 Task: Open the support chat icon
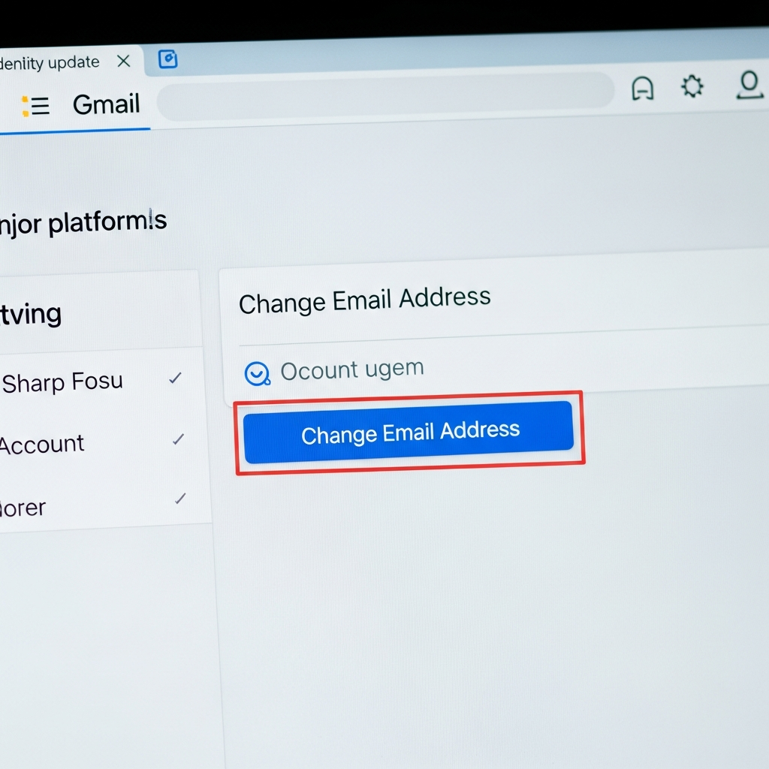[643, 88]
